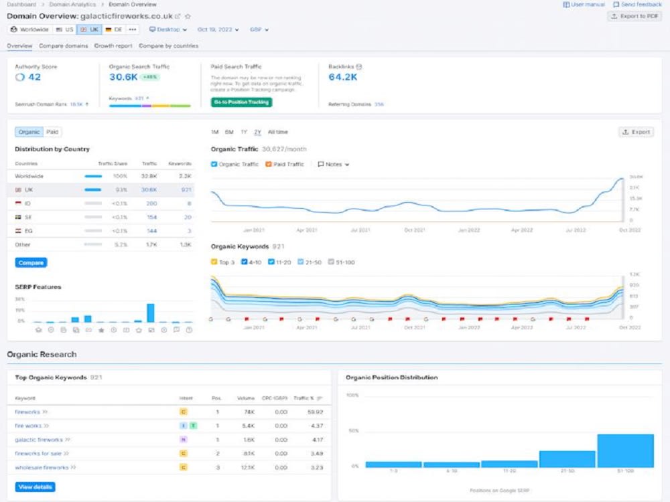Viewport: 670px width, 502px height.
Task: Click the first G marker on keywords timeline
Action: coord(210,319)
